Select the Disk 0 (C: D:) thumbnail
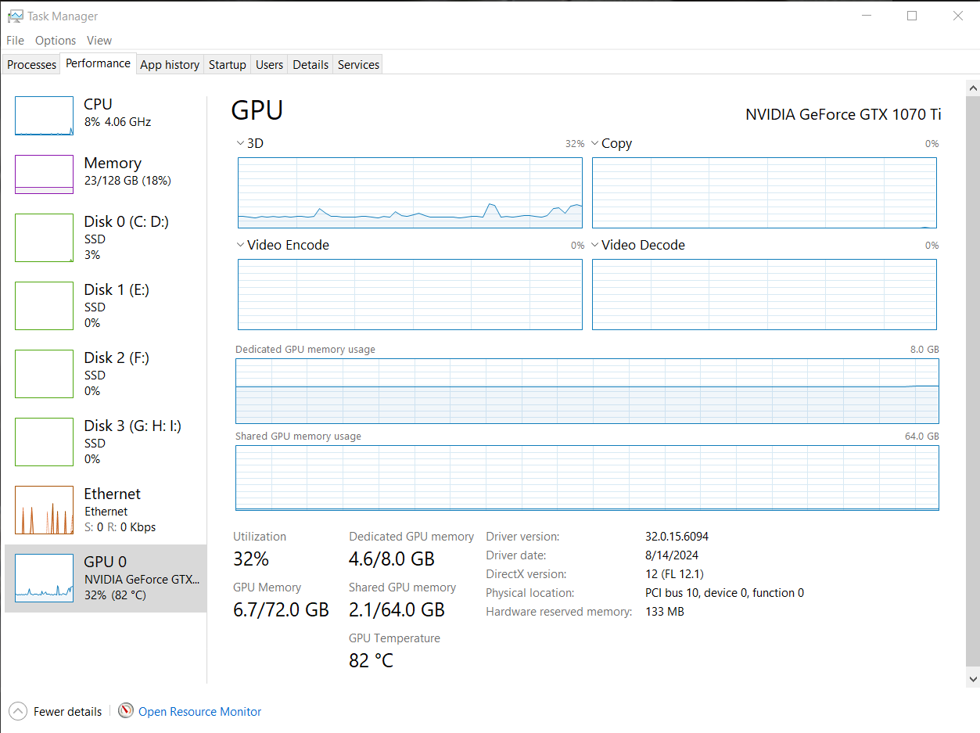The width and height of the screenshot is (980, 733). (x=44, y=238)
